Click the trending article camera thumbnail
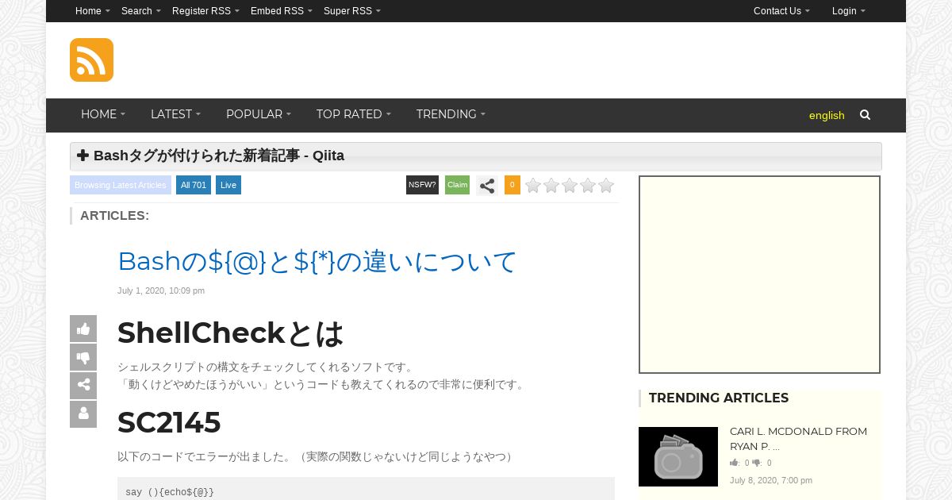 (678, 456)
